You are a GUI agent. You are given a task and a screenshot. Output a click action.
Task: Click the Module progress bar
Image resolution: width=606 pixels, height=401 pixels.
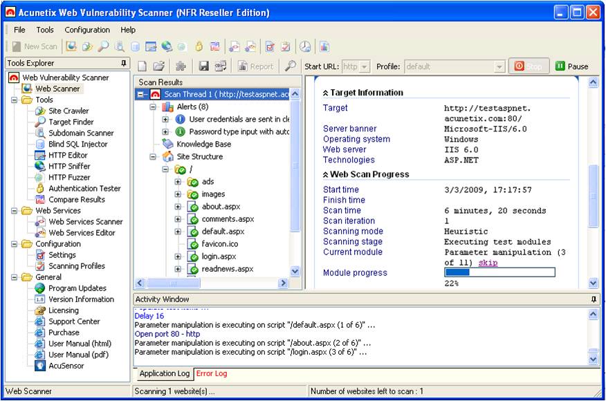click(x=499, y=272)
